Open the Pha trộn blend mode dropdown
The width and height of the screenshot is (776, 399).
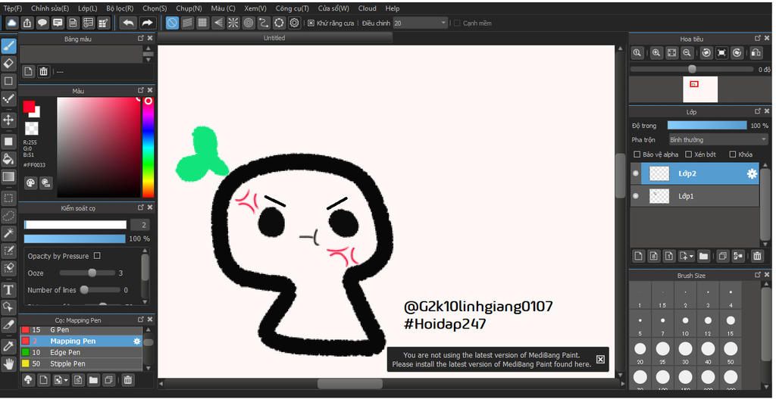[x=718, y=140]
